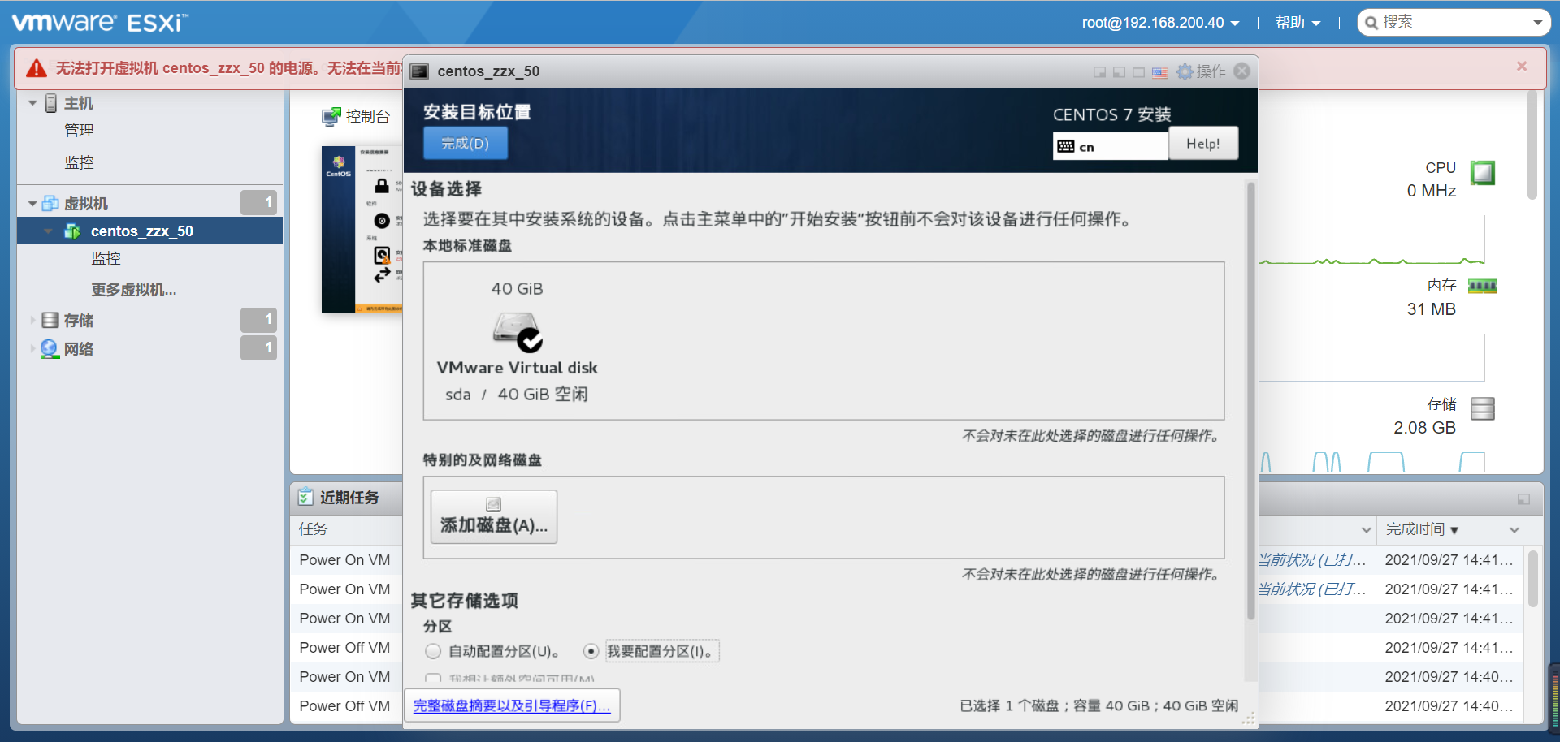Open the 帮助 help menu
Screen dimensions: 1560x742
coord(1298,23)
